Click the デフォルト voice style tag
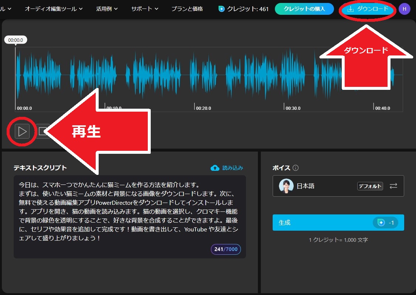416x295 pixels. (370, 186)
